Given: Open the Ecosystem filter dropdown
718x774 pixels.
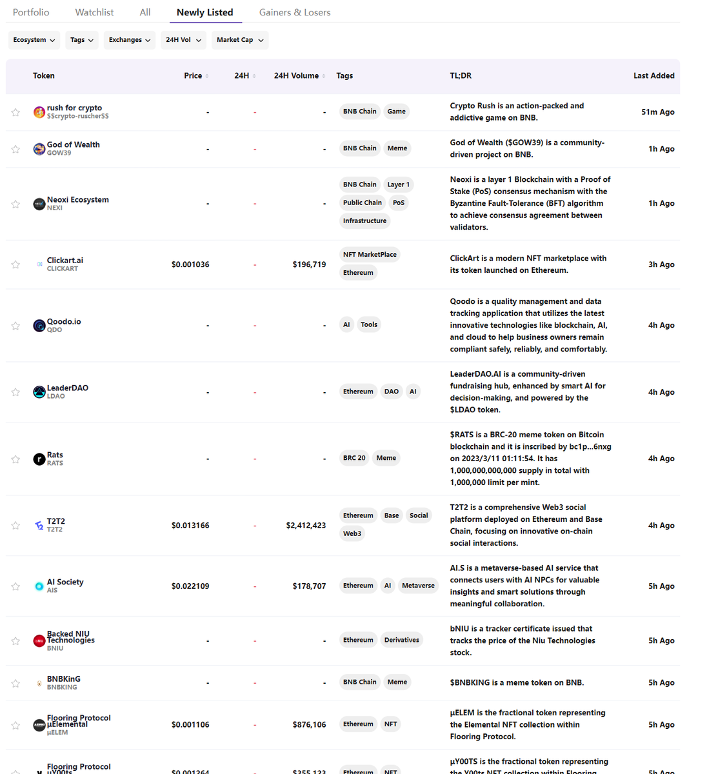Looking at the screenshot, I should coord(34,40).
